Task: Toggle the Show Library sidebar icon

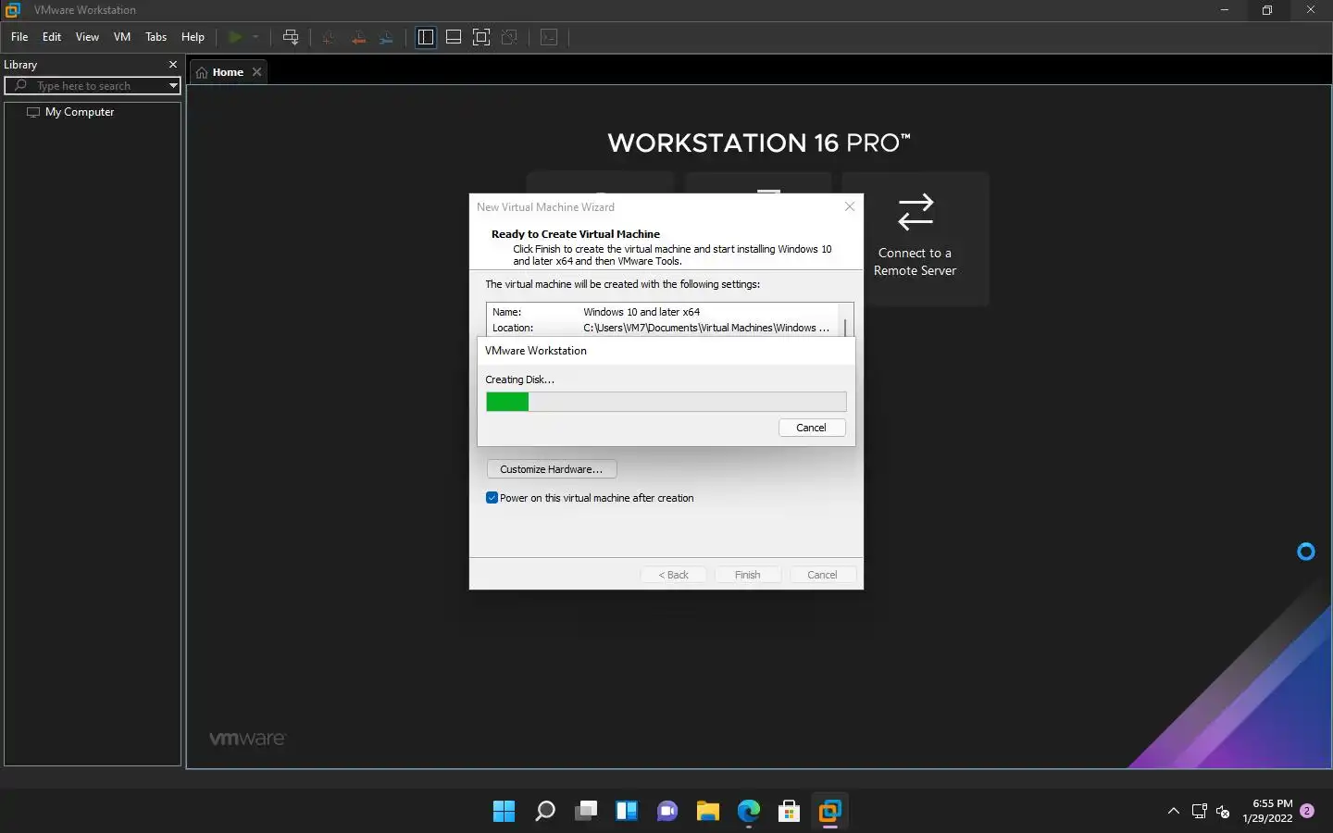Action: coord(426,37)
